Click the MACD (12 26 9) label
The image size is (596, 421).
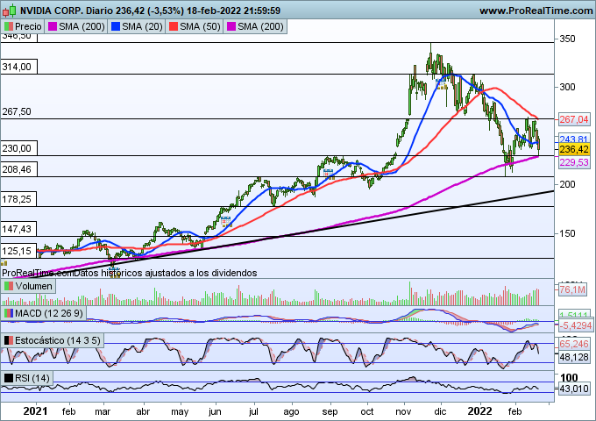pos(49,313)
